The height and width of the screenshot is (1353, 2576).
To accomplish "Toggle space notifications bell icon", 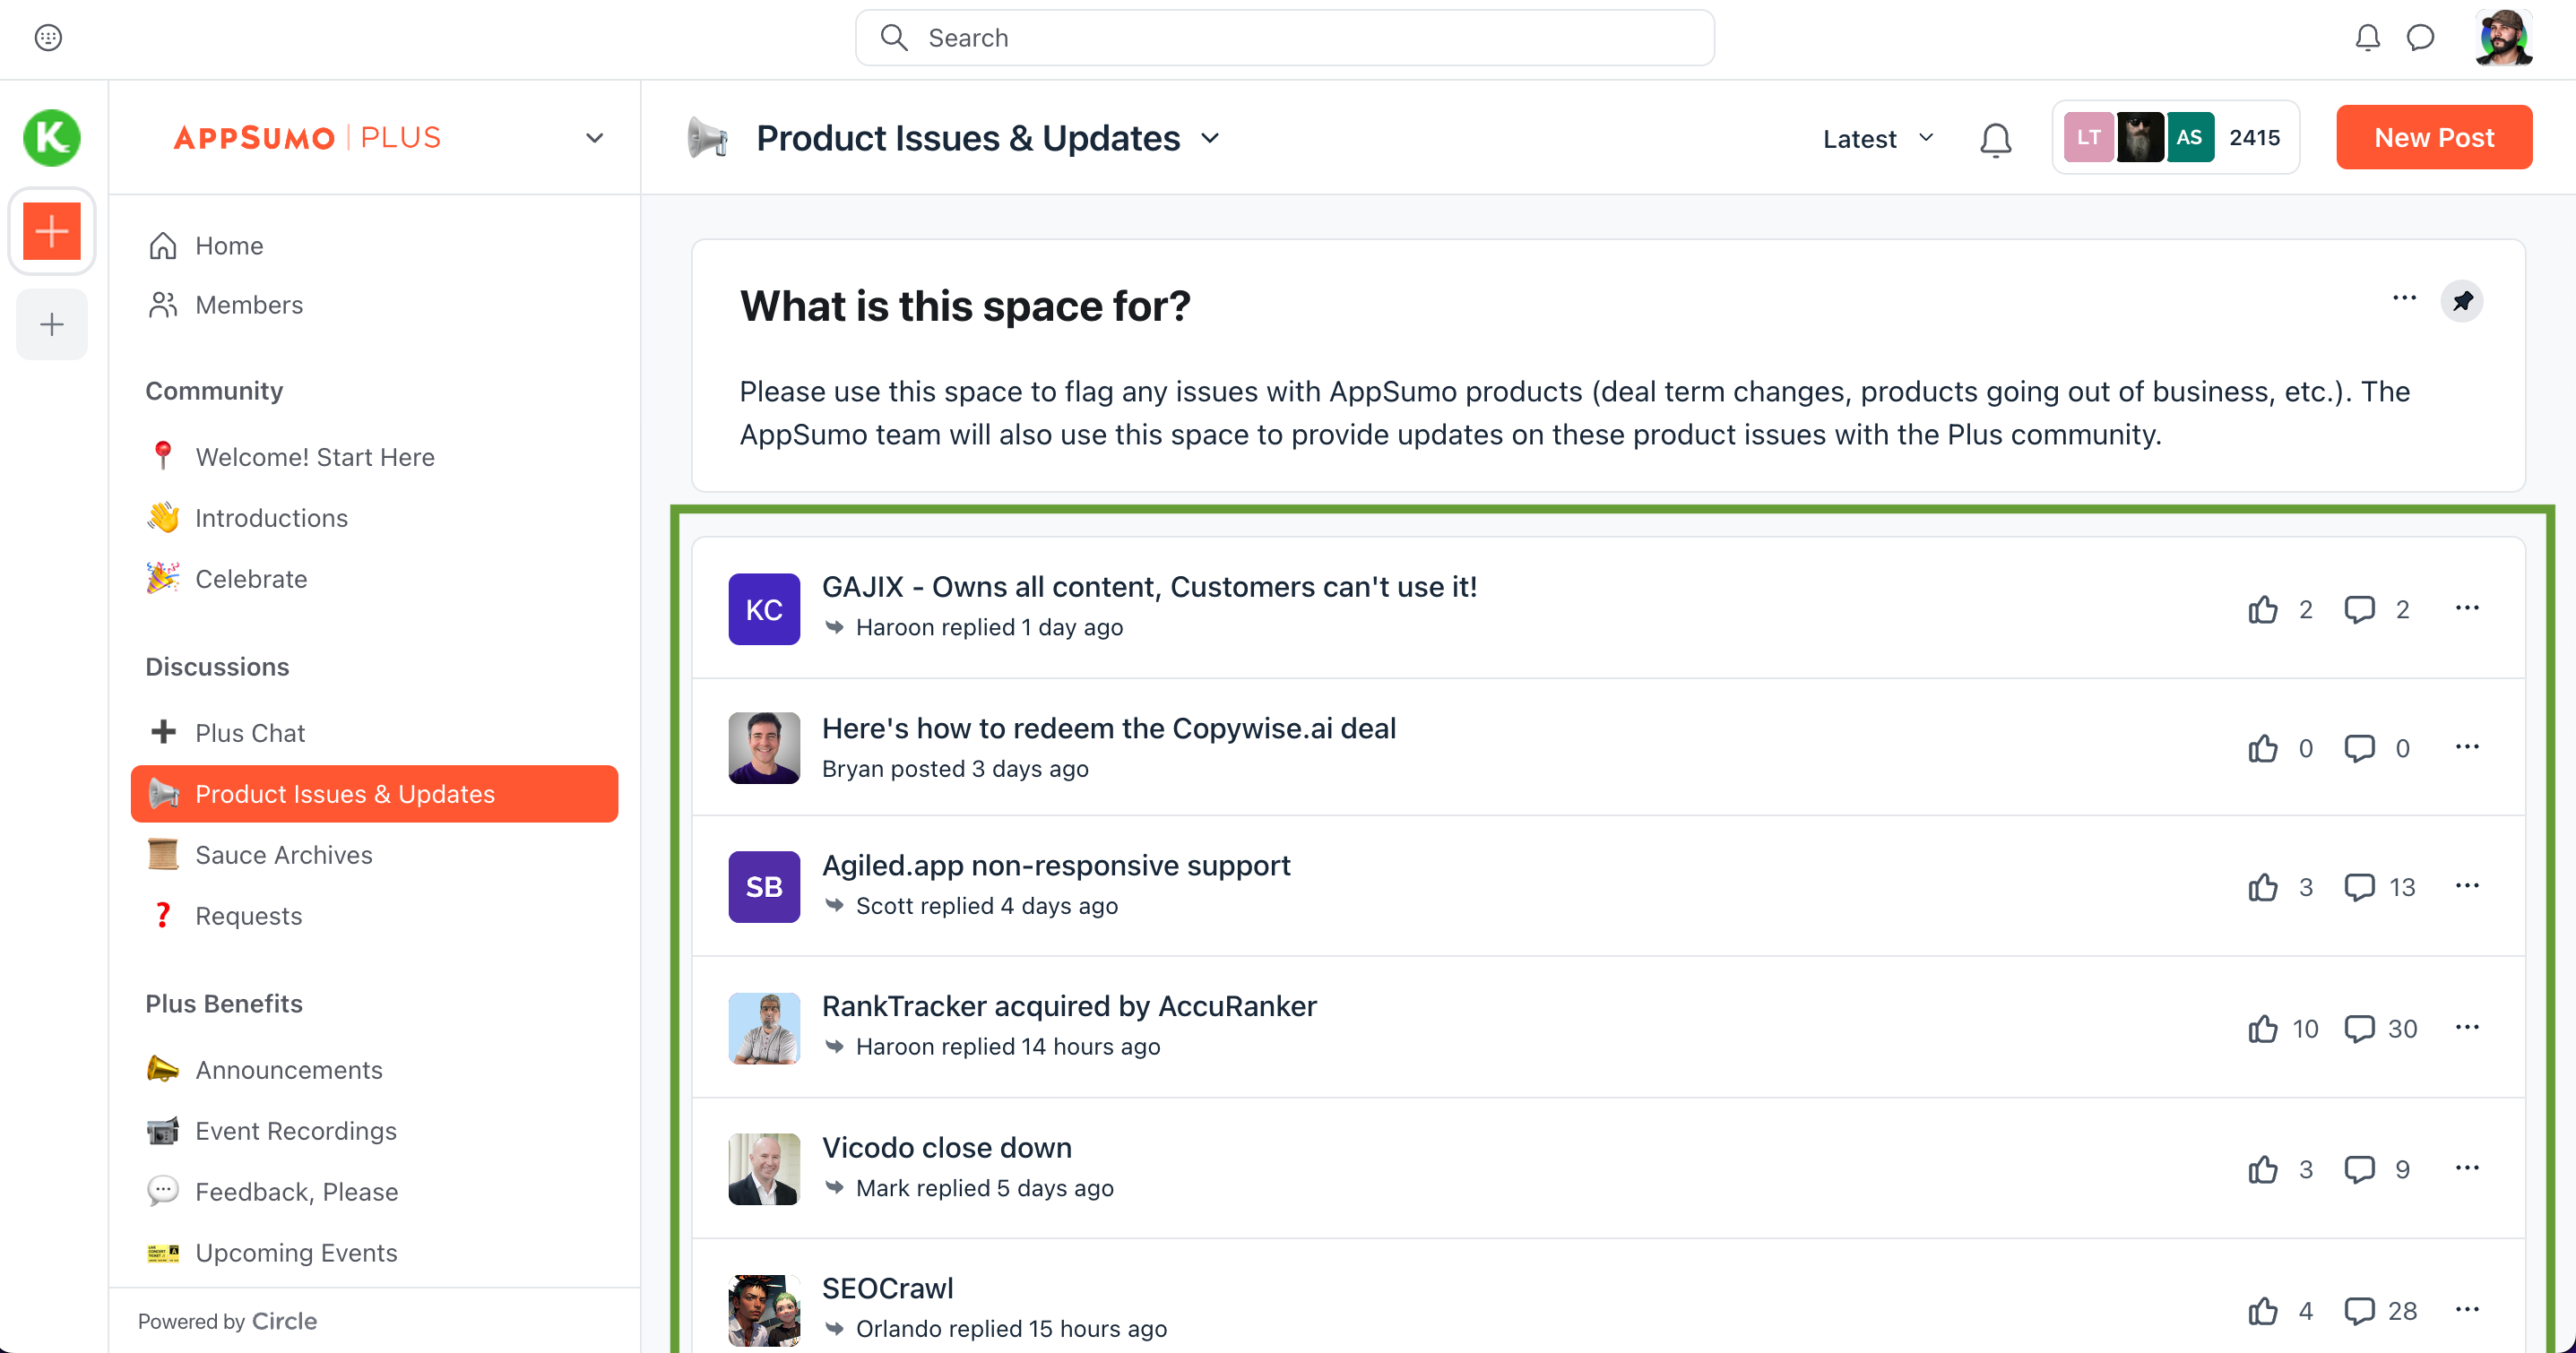I will tap(1995, 139).
